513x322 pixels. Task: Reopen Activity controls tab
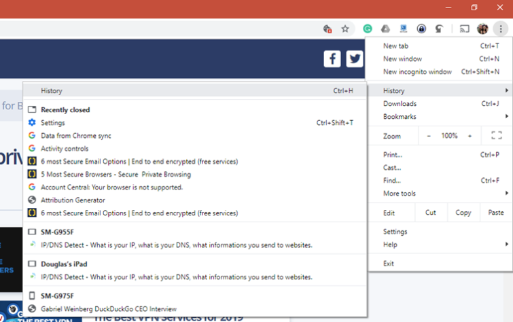pyautogui.click(x=195, y=149)
